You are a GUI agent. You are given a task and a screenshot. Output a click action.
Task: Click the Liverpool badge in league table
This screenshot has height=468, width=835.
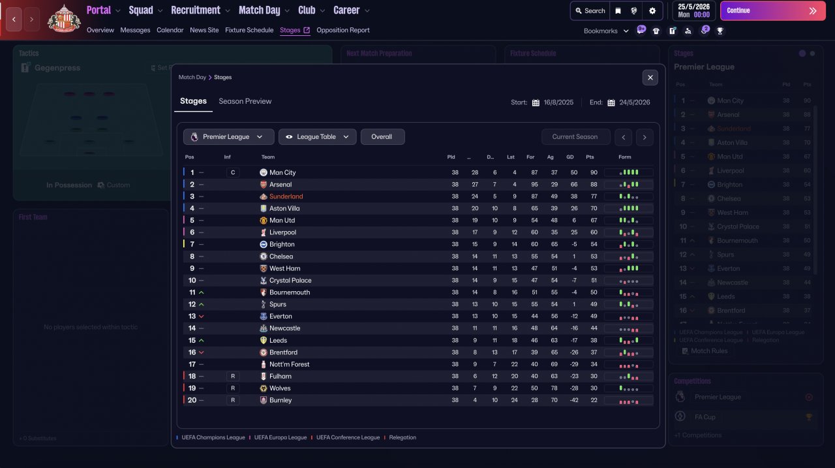(264, 232)
